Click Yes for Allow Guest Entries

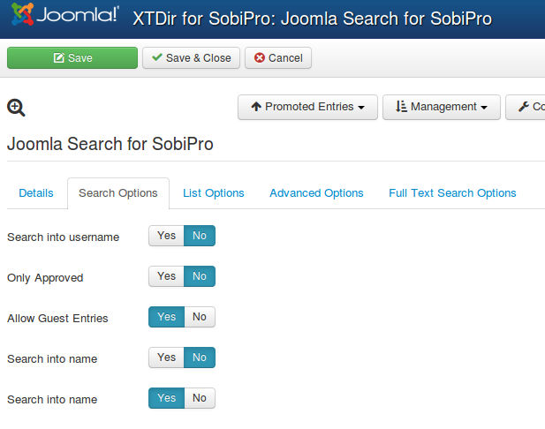click(x=166, y=317)
